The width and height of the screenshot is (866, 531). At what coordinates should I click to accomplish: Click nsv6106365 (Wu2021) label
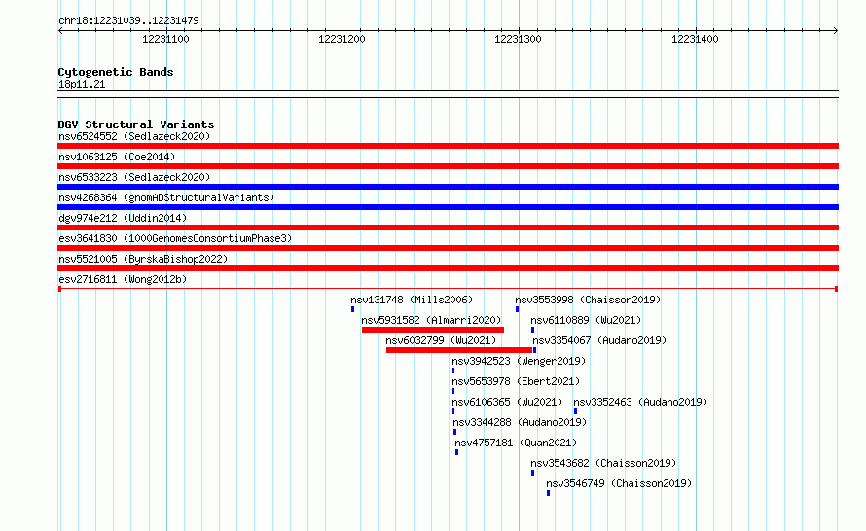(507, 402)
